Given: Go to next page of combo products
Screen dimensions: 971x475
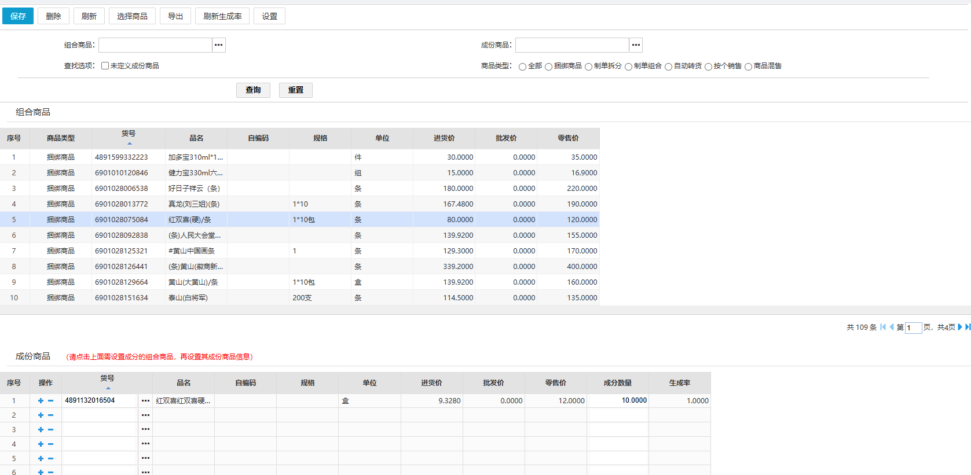Looking at the screenshot, I should [960, 327].
